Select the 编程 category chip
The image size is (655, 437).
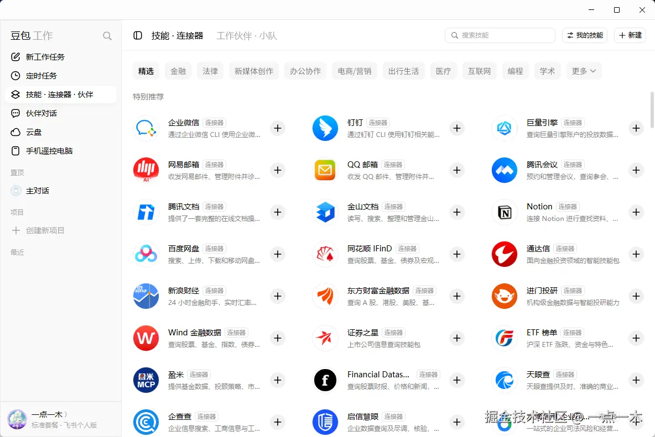[x=515, y=71]
